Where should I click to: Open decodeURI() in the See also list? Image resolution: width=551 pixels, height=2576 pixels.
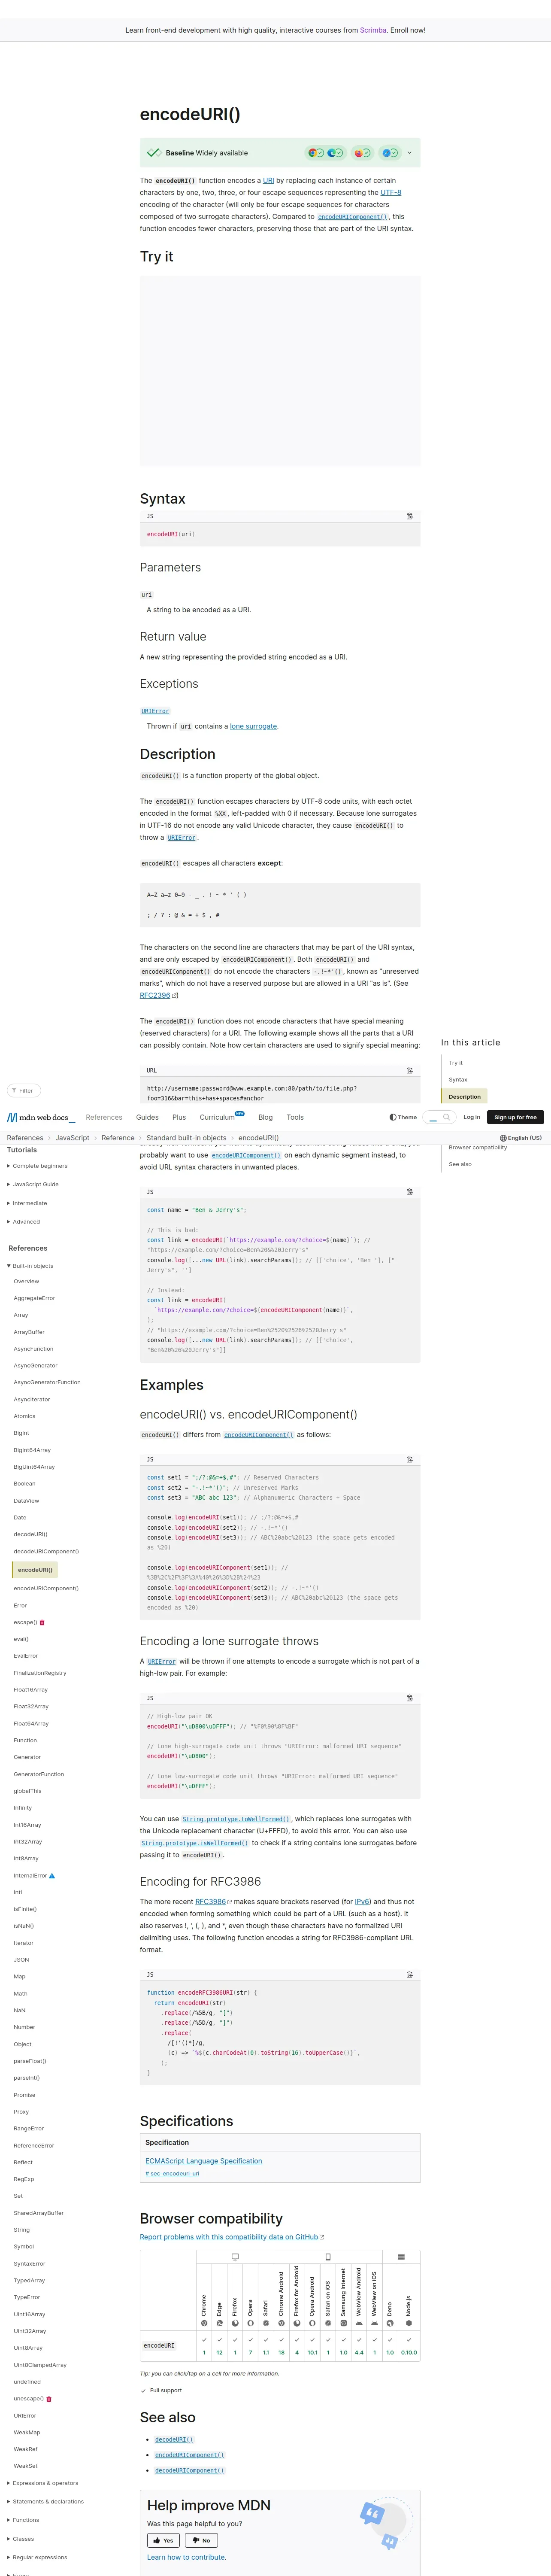tap(174, 2439)
